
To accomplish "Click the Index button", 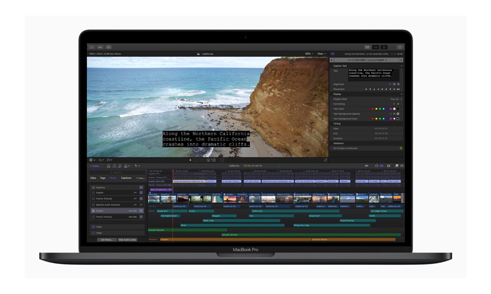I will pos(95,166).
